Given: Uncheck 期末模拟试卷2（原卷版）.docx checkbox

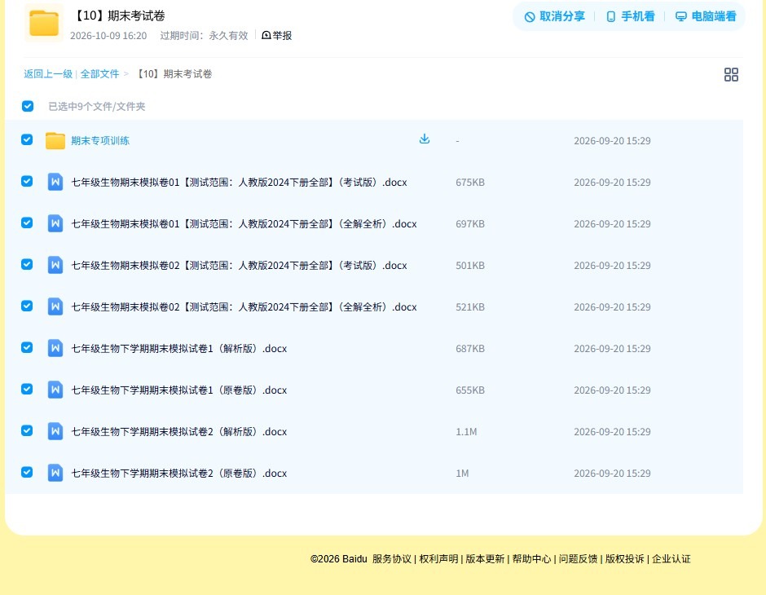Looking at the screenshot, I should (x=27, y=472).
